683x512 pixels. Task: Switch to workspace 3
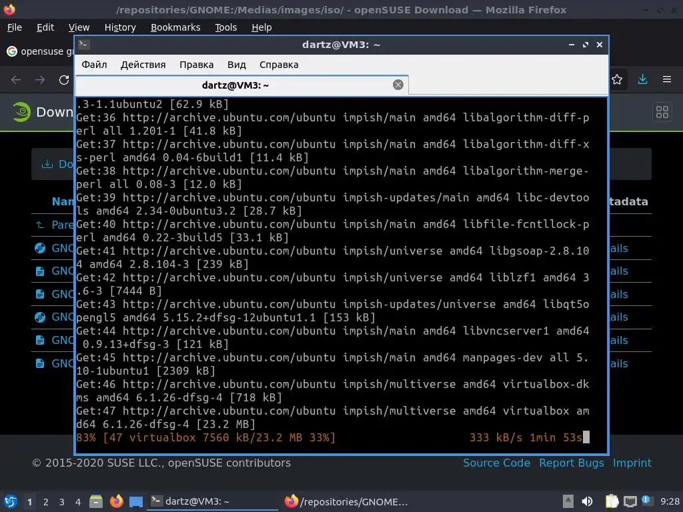(62, 502)
